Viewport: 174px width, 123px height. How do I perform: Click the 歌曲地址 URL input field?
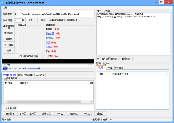pyautogui.click(x=54, y=14)
